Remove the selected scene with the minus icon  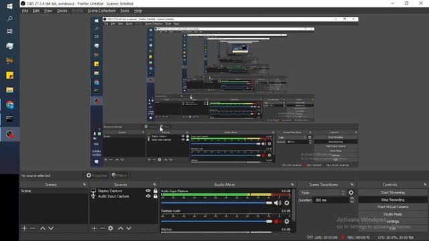click(x=33, y=228)
